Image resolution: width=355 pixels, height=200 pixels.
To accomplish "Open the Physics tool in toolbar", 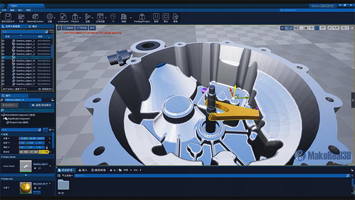I will coord(75,18).
